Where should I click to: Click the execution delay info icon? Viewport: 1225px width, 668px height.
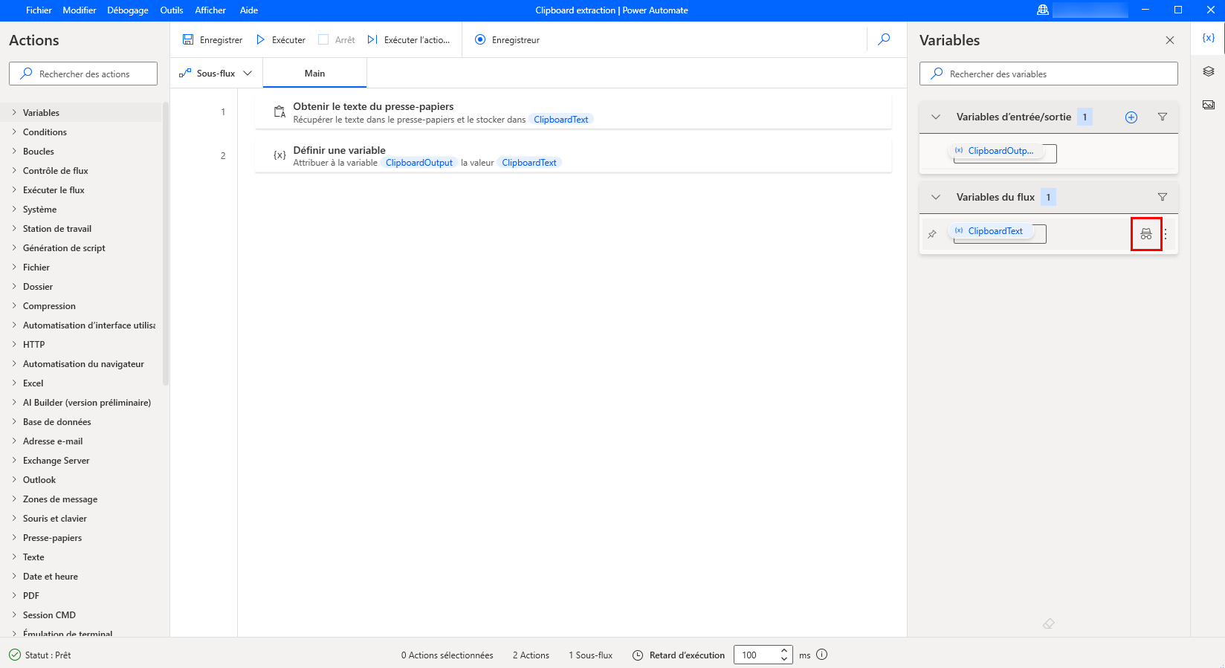(822, 655)
